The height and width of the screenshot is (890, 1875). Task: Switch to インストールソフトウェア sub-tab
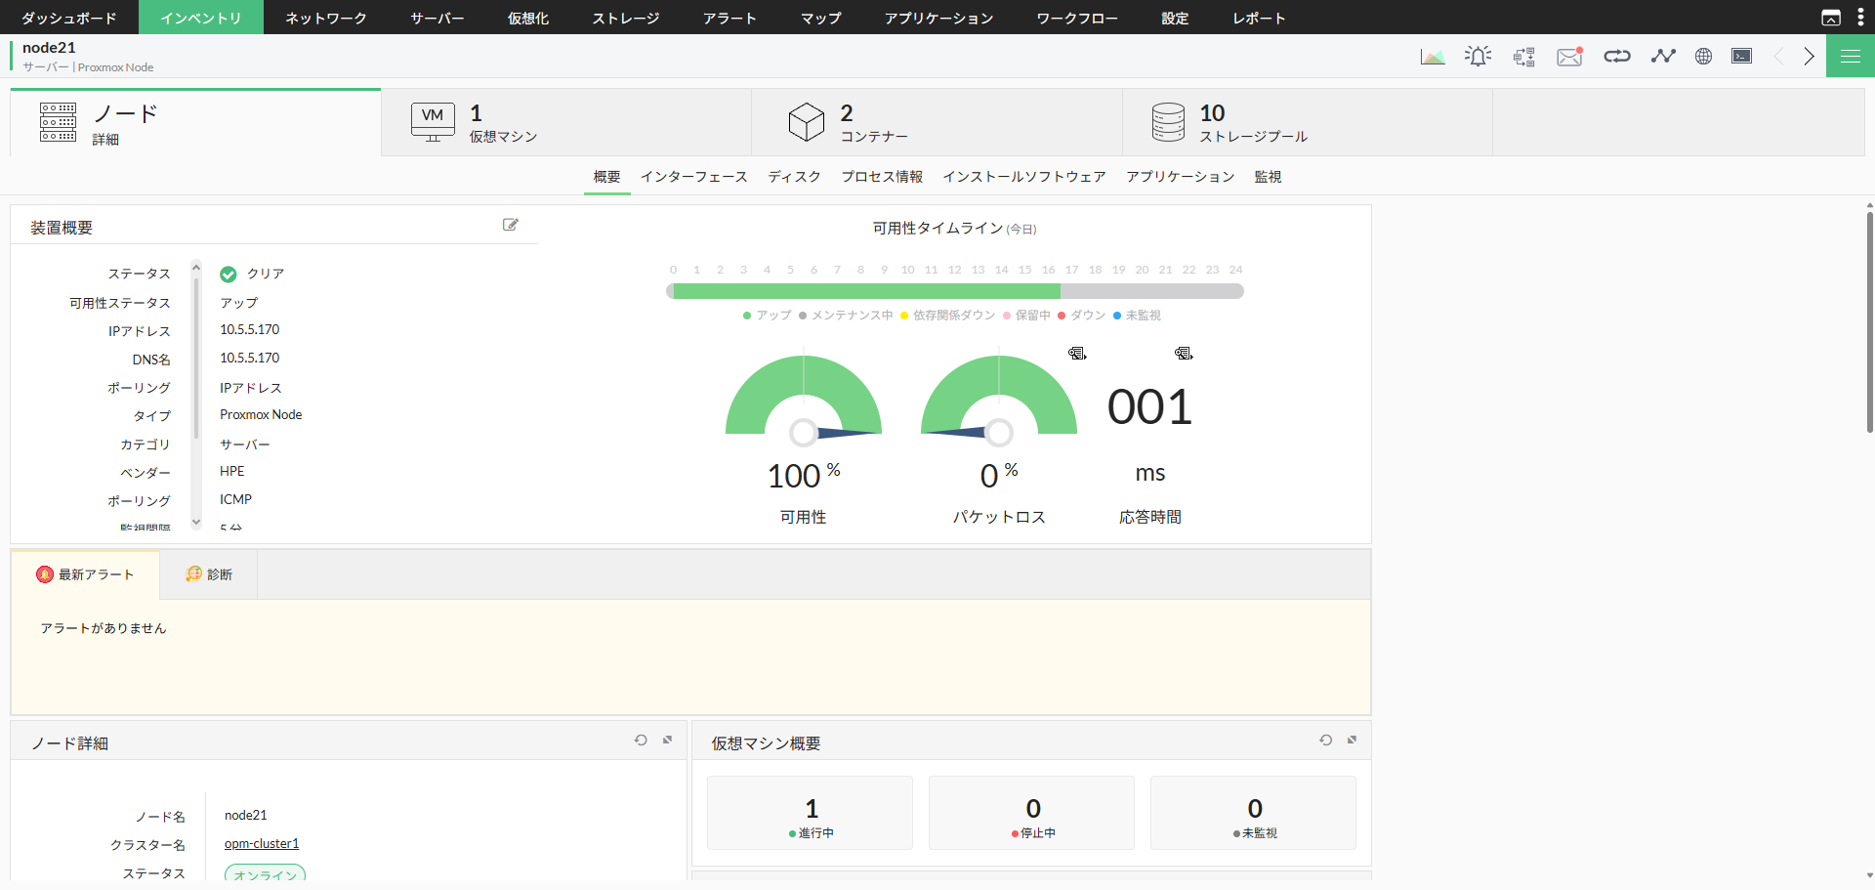click(1024, 177)
